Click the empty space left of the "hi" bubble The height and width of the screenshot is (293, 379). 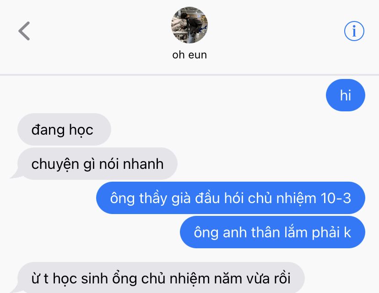coord(163,95)
